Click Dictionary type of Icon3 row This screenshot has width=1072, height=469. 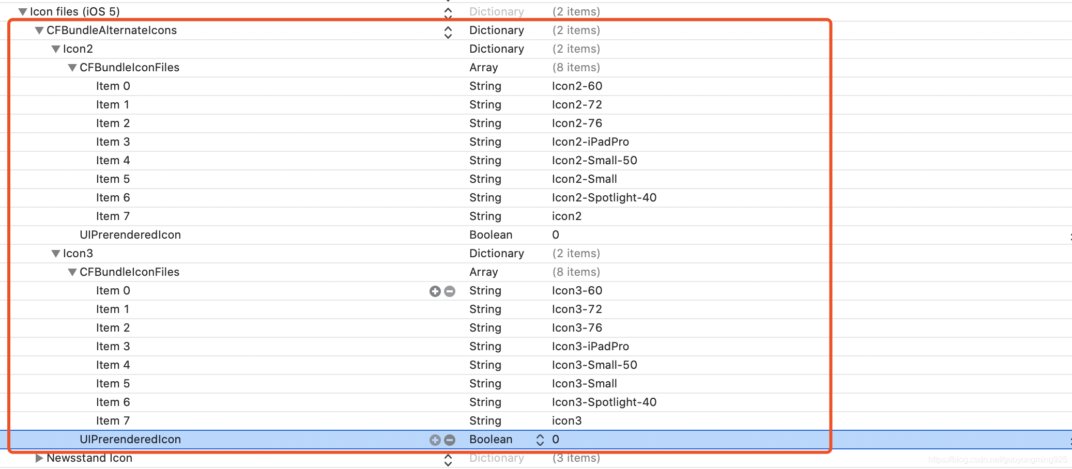click(x=497, y=254)
